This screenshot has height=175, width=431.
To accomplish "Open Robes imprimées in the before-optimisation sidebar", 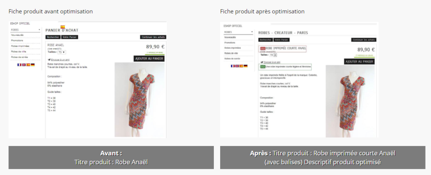I will coord(20,46).
